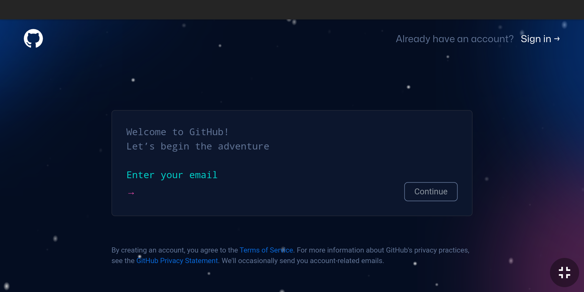
Task: Visit the GitHub Privacy Statement link
Action: pyautogui.click(x=177, y=261)
